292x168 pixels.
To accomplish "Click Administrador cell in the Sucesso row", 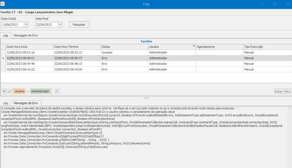I will (172, 53).
